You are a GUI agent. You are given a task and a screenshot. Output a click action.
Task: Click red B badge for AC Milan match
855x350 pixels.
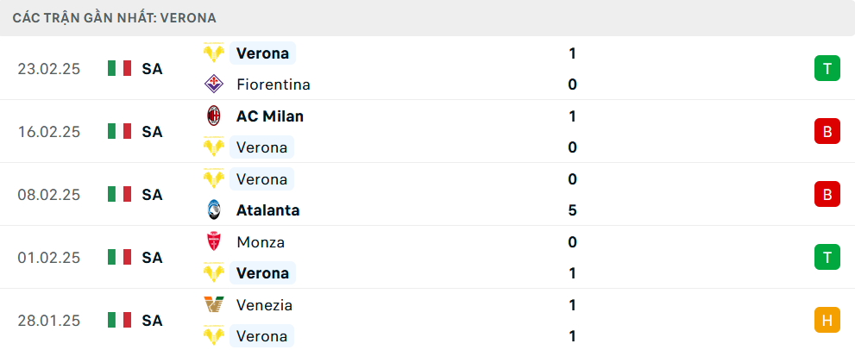pyautogui.click(x=827, y=132)
